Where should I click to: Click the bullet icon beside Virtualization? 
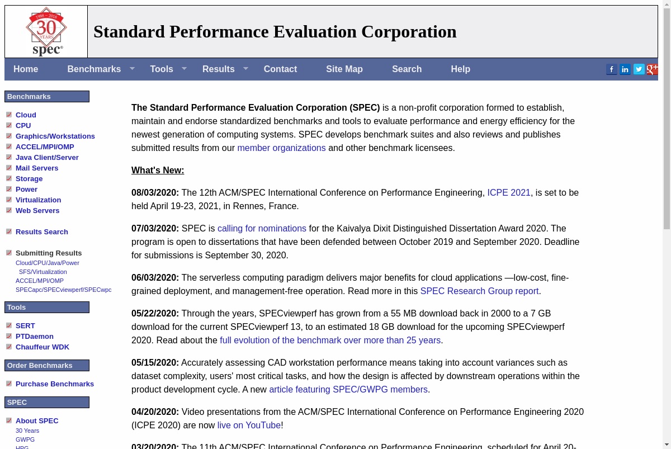click(x=9, y=200)
